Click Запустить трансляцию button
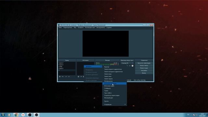 pyautogui.click(x=144, y=63)
